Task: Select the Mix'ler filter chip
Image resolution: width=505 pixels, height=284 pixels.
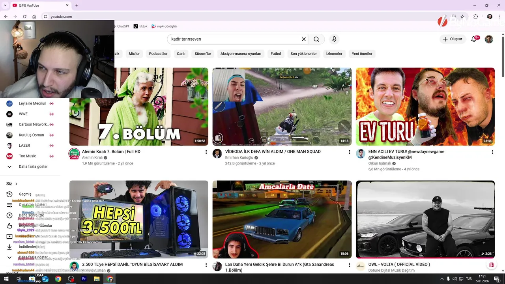Action: coord(134,54)
